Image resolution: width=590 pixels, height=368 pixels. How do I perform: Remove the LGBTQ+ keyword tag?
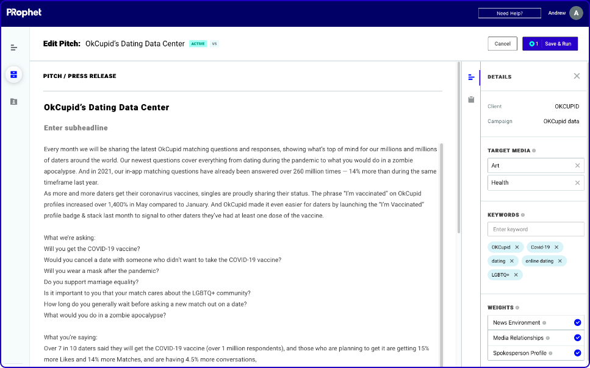[x=516, y=275]
